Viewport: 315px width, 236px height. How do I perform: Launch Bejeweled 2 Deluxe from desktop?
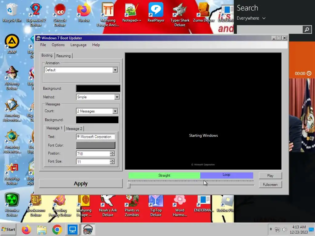coord(36,14)
